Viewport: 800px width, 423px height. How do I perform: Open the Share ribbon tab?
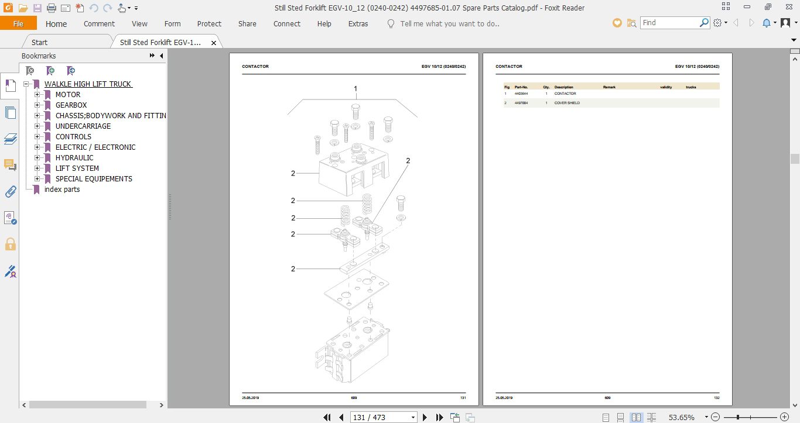(247, 24)
